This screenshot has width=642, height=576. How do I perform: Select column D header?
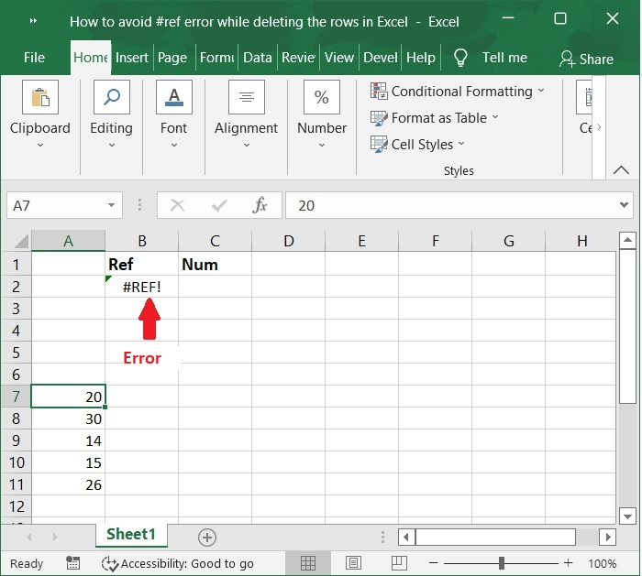(x=289, y=241)
